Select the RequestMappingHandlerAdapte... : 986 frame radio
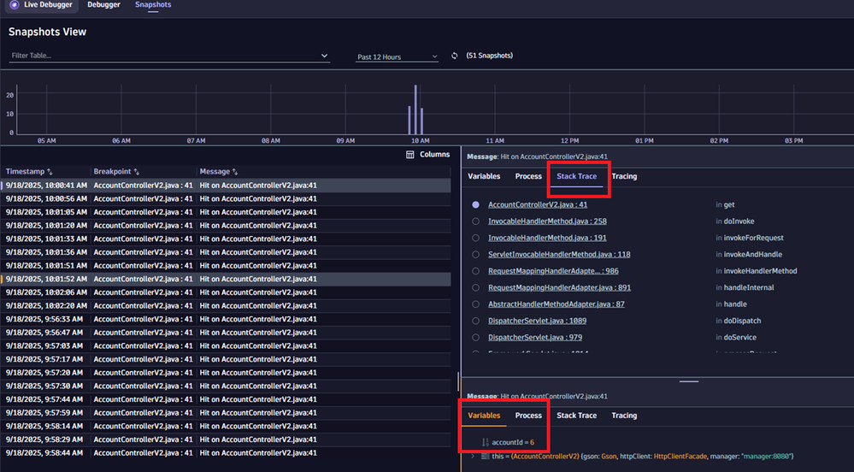 click(476, 271)
